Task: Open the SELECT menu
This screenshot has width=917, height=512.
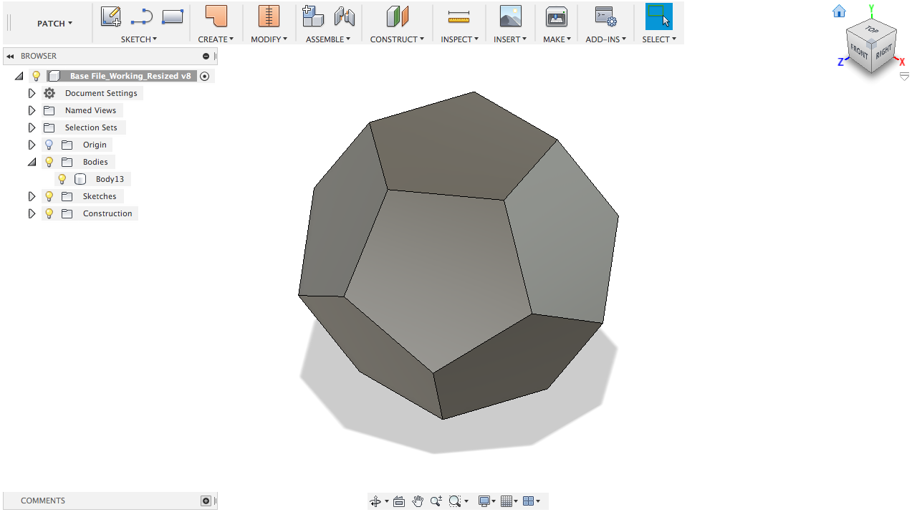Action: 659,39
